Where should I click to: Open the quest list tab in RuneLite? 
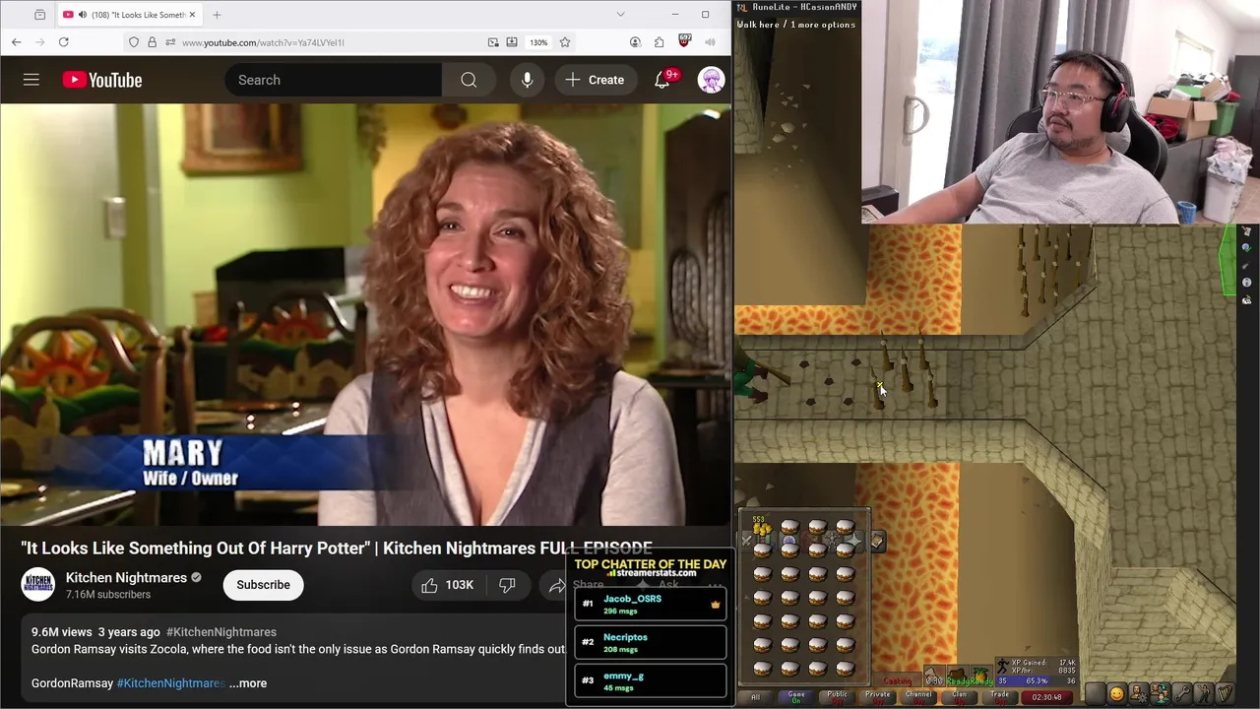pos(789,541)
